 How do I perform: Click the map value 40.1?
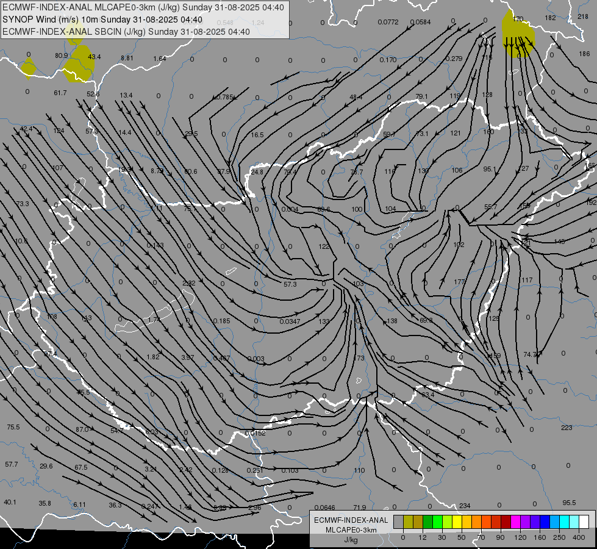[10, 502]
